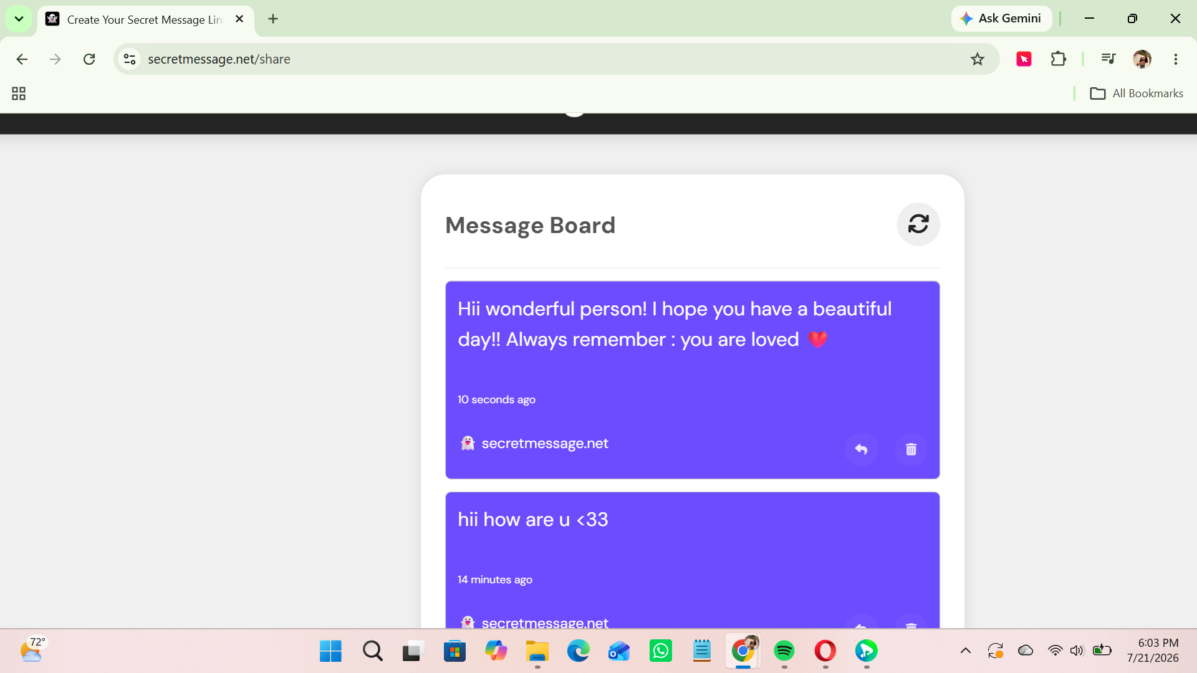Open the apps grid on the bookmarks bar

tap(19, 93)
